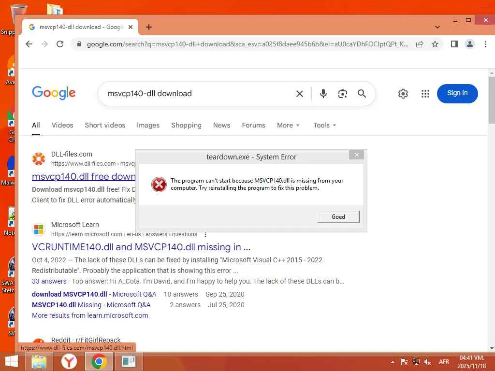This screenshot has height=371, width=495.
Task: View site info via the padlock icon
Action: [x=79, y=44]
